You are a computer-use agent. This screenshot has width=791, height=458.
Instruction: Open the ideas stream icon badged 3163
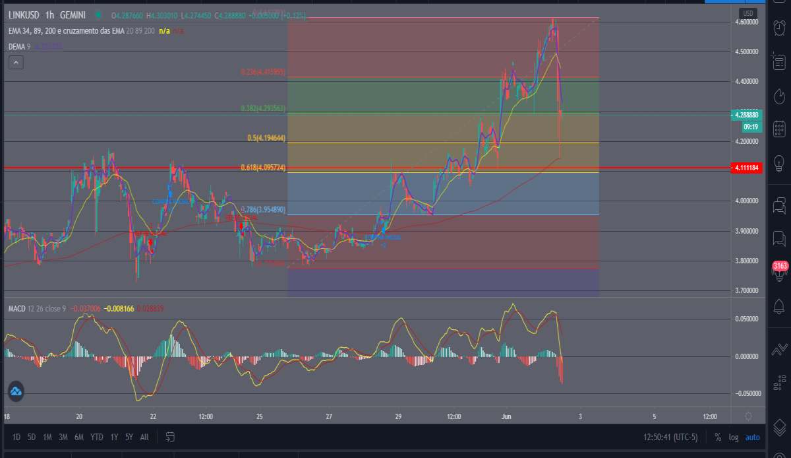coord(780,270)
